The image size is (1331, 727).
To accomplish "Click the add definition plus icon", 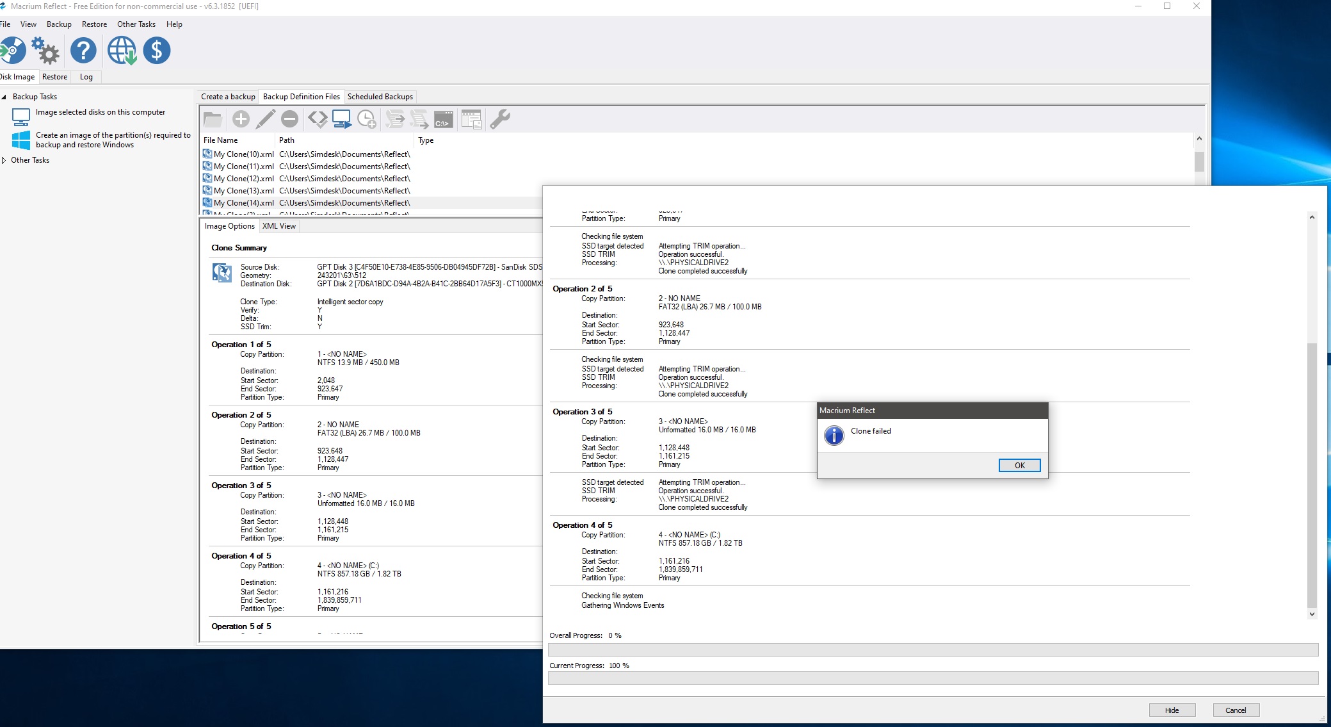I will [241, 119].
